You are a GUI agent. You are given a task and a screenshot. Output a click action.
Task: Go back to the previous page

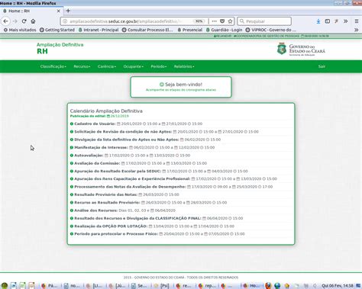click(x=6, y=21)
